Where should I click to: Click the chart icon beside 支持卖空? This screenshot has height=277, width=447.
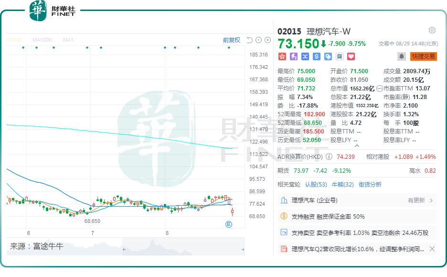[x=284, y=233]
